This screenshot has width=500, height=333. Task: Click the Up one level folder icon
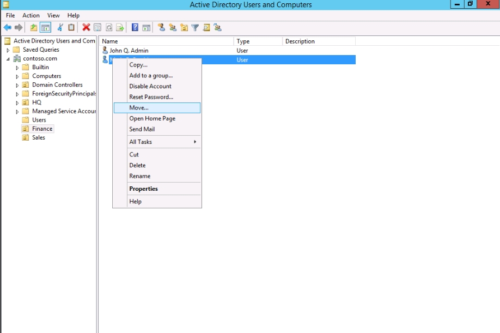click(34, 28)
